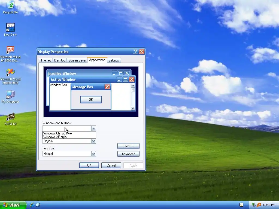Switch to the Settings tab
The image size is (279, 209).
click(x=114, y=60)
